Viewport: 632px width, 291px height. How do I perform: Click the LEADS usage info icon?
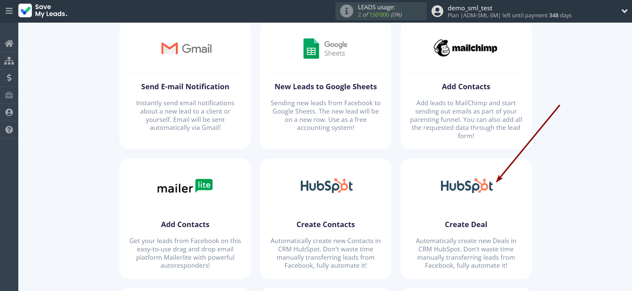coord(346,11)
